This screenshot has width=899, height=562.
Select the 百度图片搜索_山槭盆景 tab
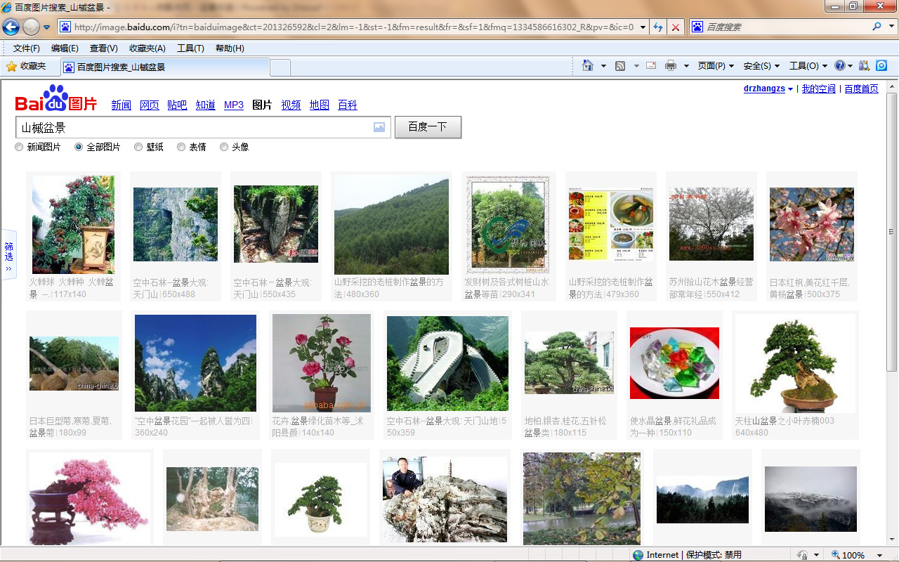164,67
